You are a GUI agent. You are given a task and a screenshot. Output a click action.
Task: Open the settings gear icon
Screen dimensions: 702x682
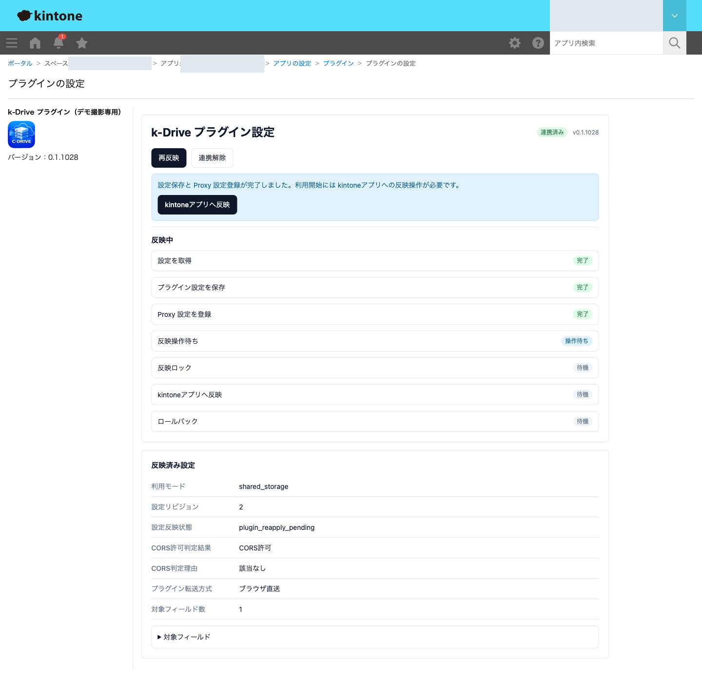pyautogui.click(x=515, y=43)
